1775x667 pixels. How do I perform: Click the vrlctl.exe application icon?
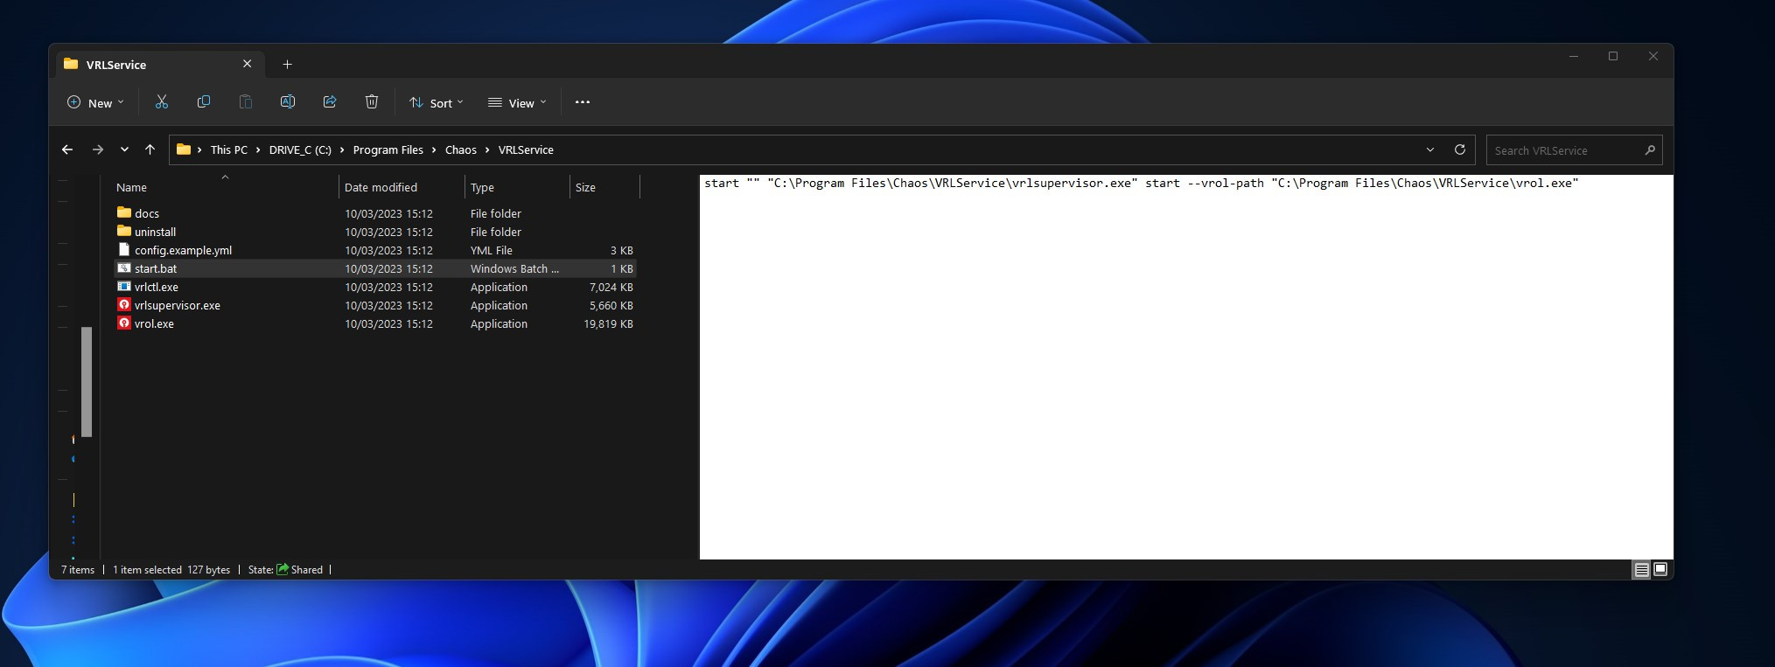pos(124,286)
